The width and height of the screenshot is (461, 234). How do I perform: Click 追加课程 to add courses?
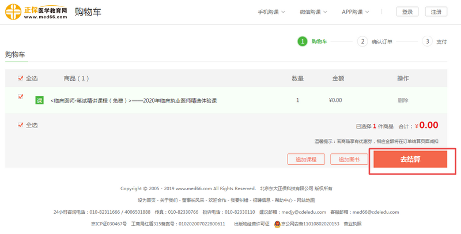(306, 160)
